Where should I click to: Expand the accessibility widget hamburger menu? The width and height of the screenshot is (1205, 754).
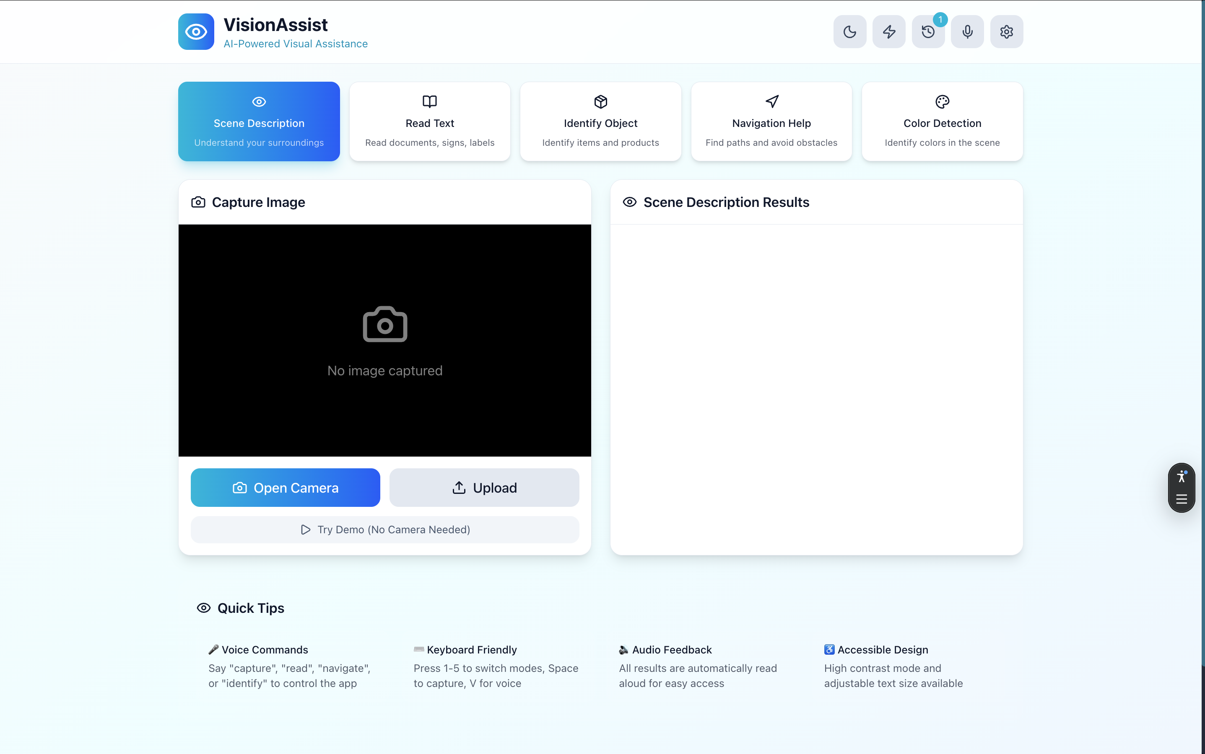coord(1181,500)
